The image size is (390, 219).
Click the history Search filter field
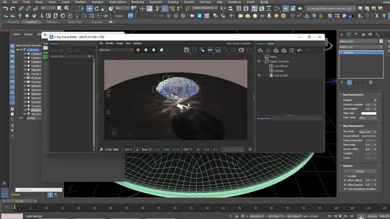pos(70,57)
